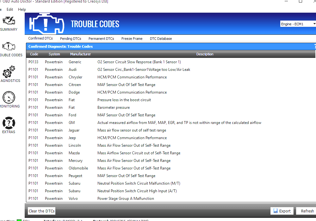Screen dimensions: 316x221
Task: Switch to the Confirmed DTCs tab
Action: (x=40, y=38)
